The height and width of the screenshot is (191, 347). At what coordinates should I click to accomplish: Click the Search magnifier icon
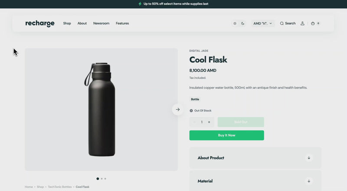[x=282, y=23]
